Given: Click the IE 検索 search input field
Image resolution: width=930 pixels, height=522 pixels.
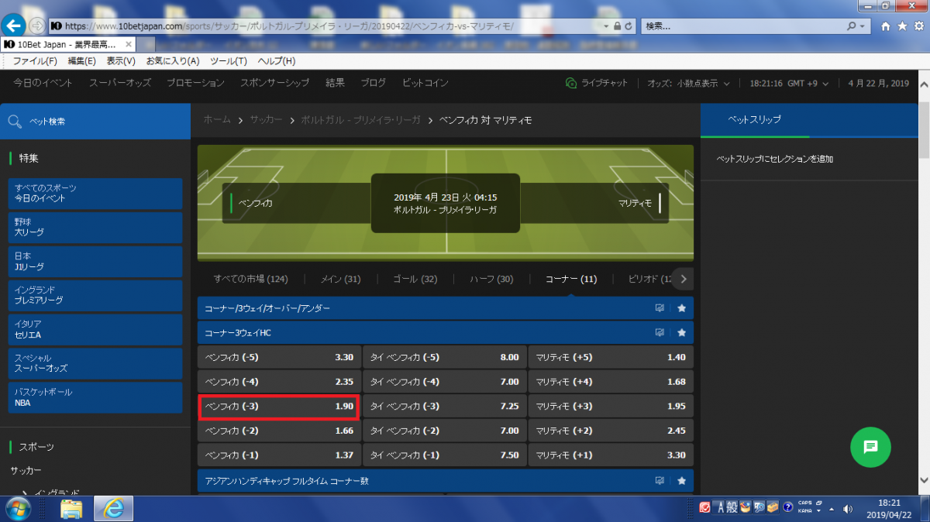Looking at the screenshot, I should tap(744, 26).
